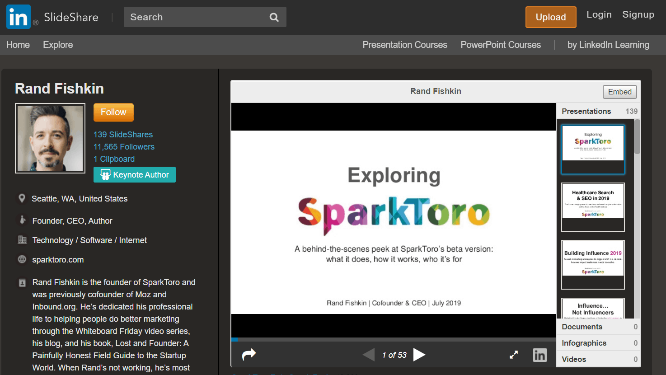Viewport: 666px width, 375px height.
Task: Open 1 Clipboard link
Action: pyautogui.click(x=114, y=159)
